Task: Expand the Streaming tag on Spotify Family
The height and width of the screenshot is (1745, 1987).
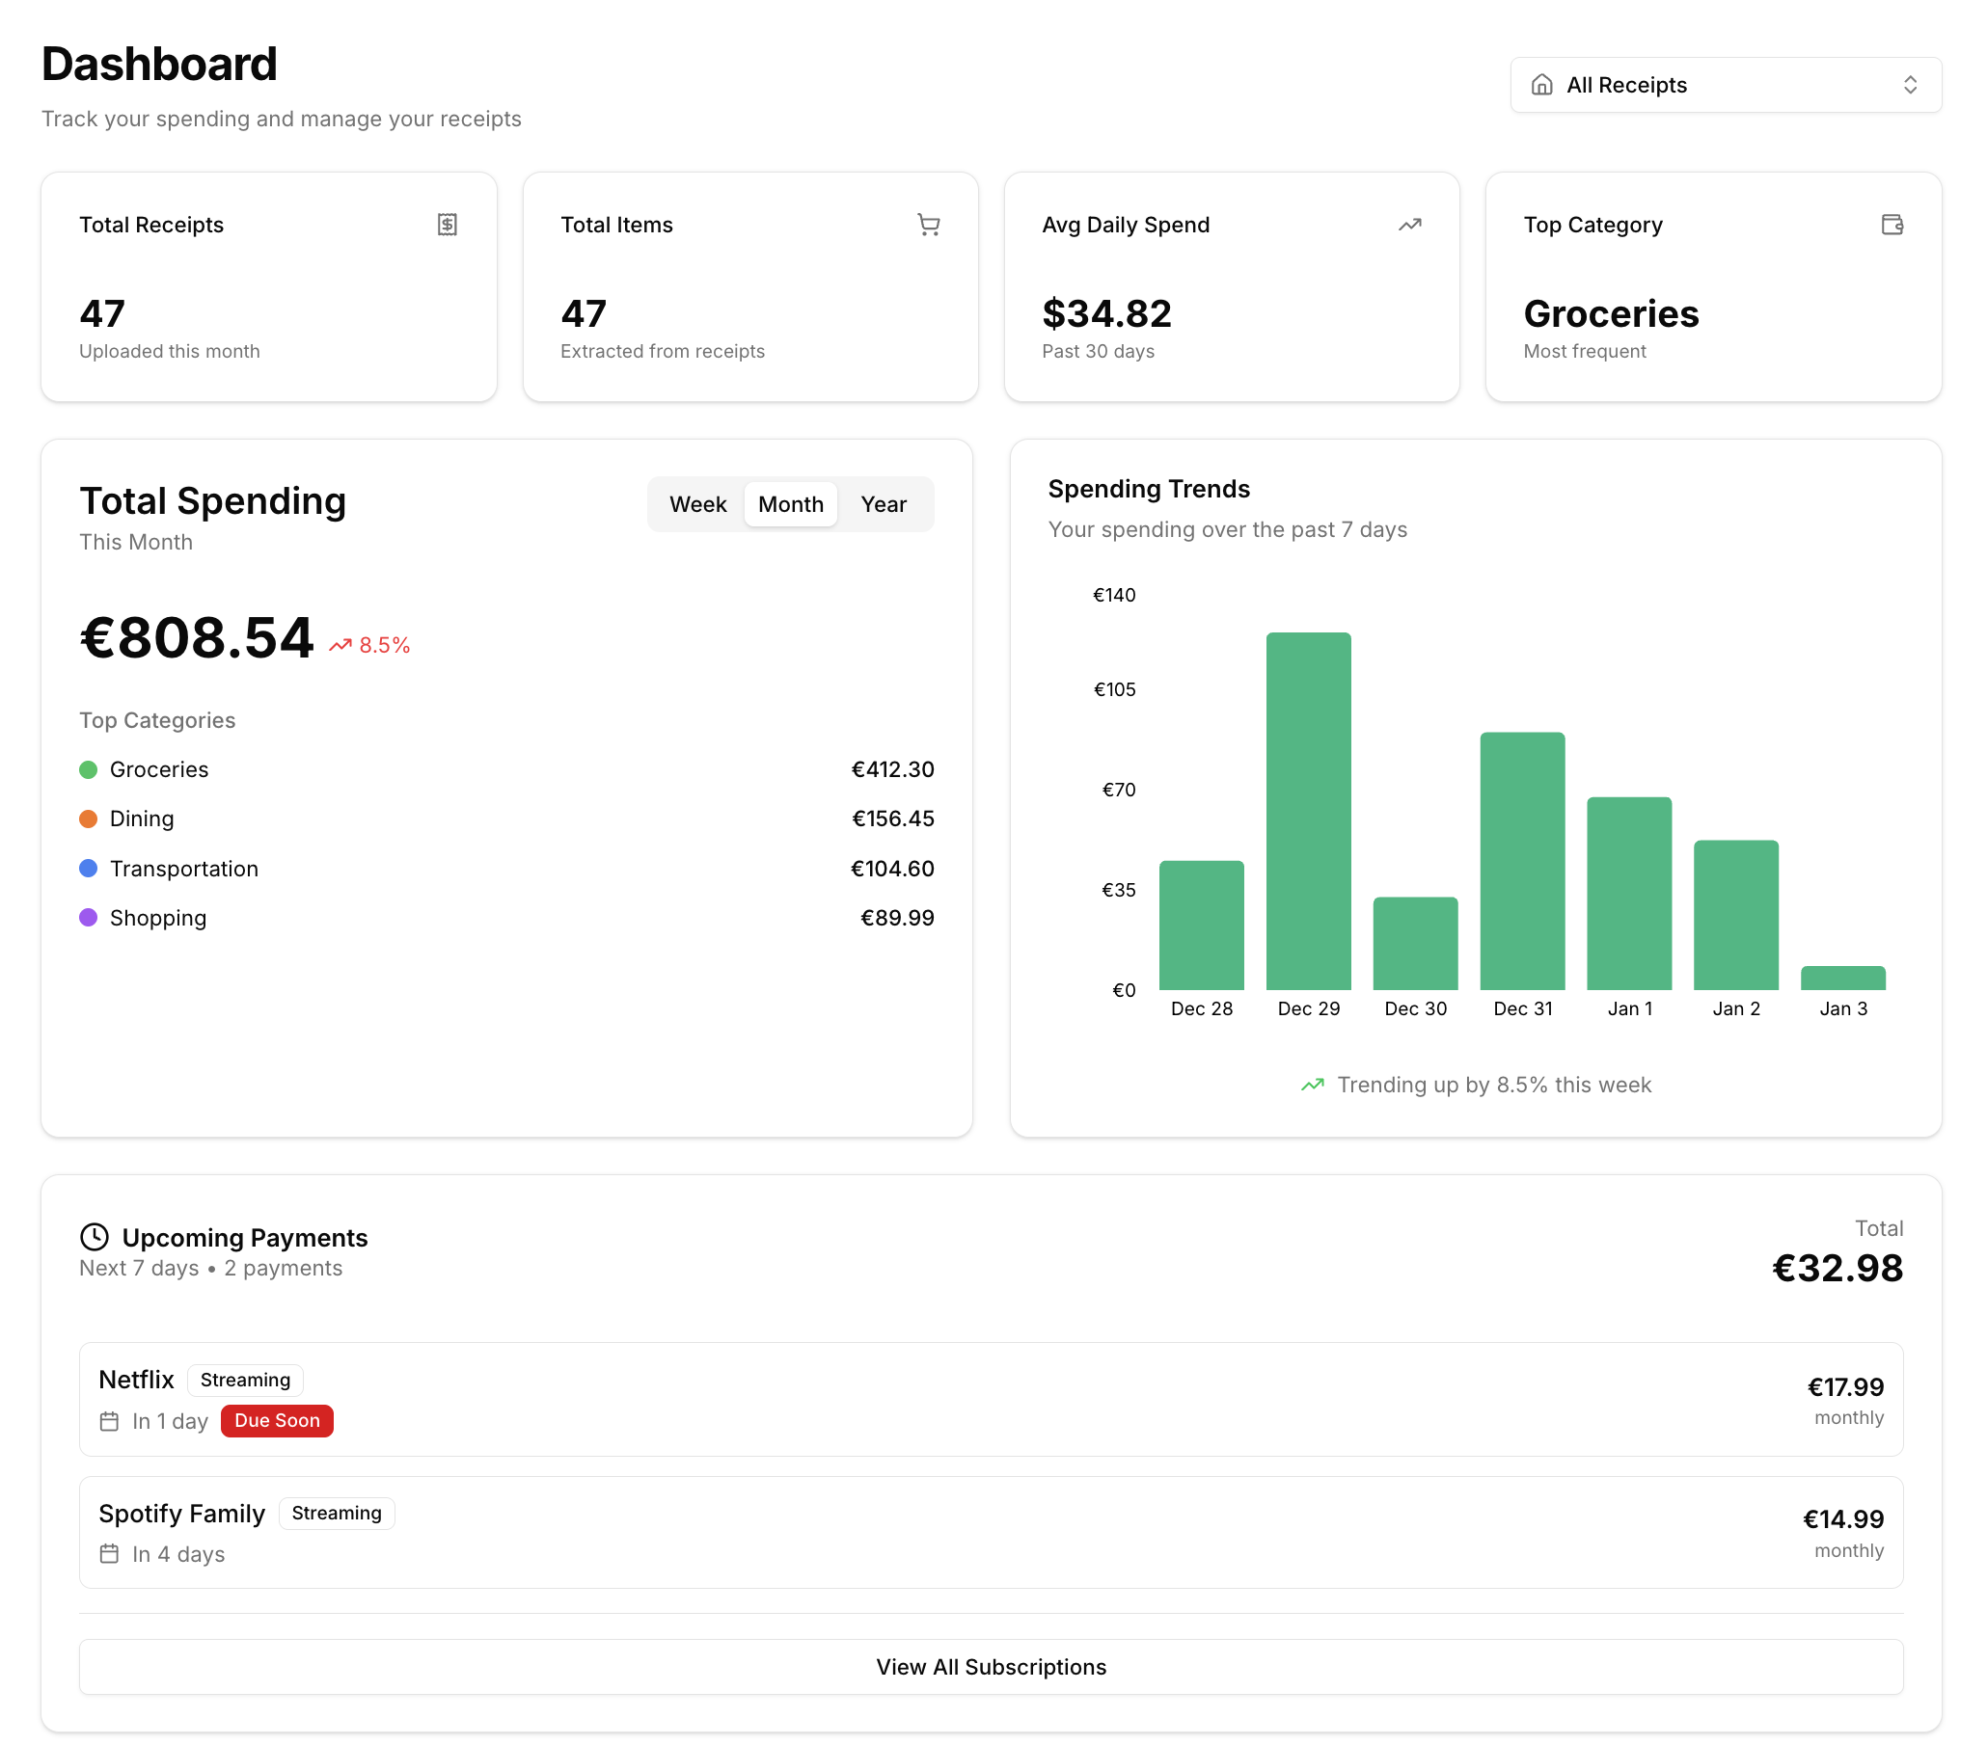Action: tap(337, 1513)
